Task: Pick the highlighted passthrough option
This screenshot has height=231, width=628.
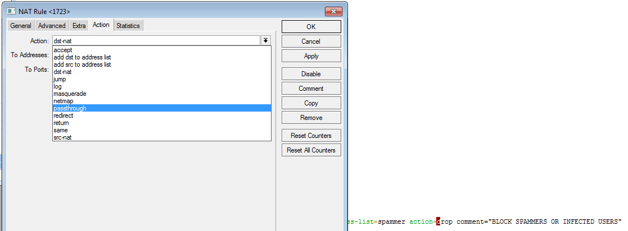Action: click(x=162, y=108)
